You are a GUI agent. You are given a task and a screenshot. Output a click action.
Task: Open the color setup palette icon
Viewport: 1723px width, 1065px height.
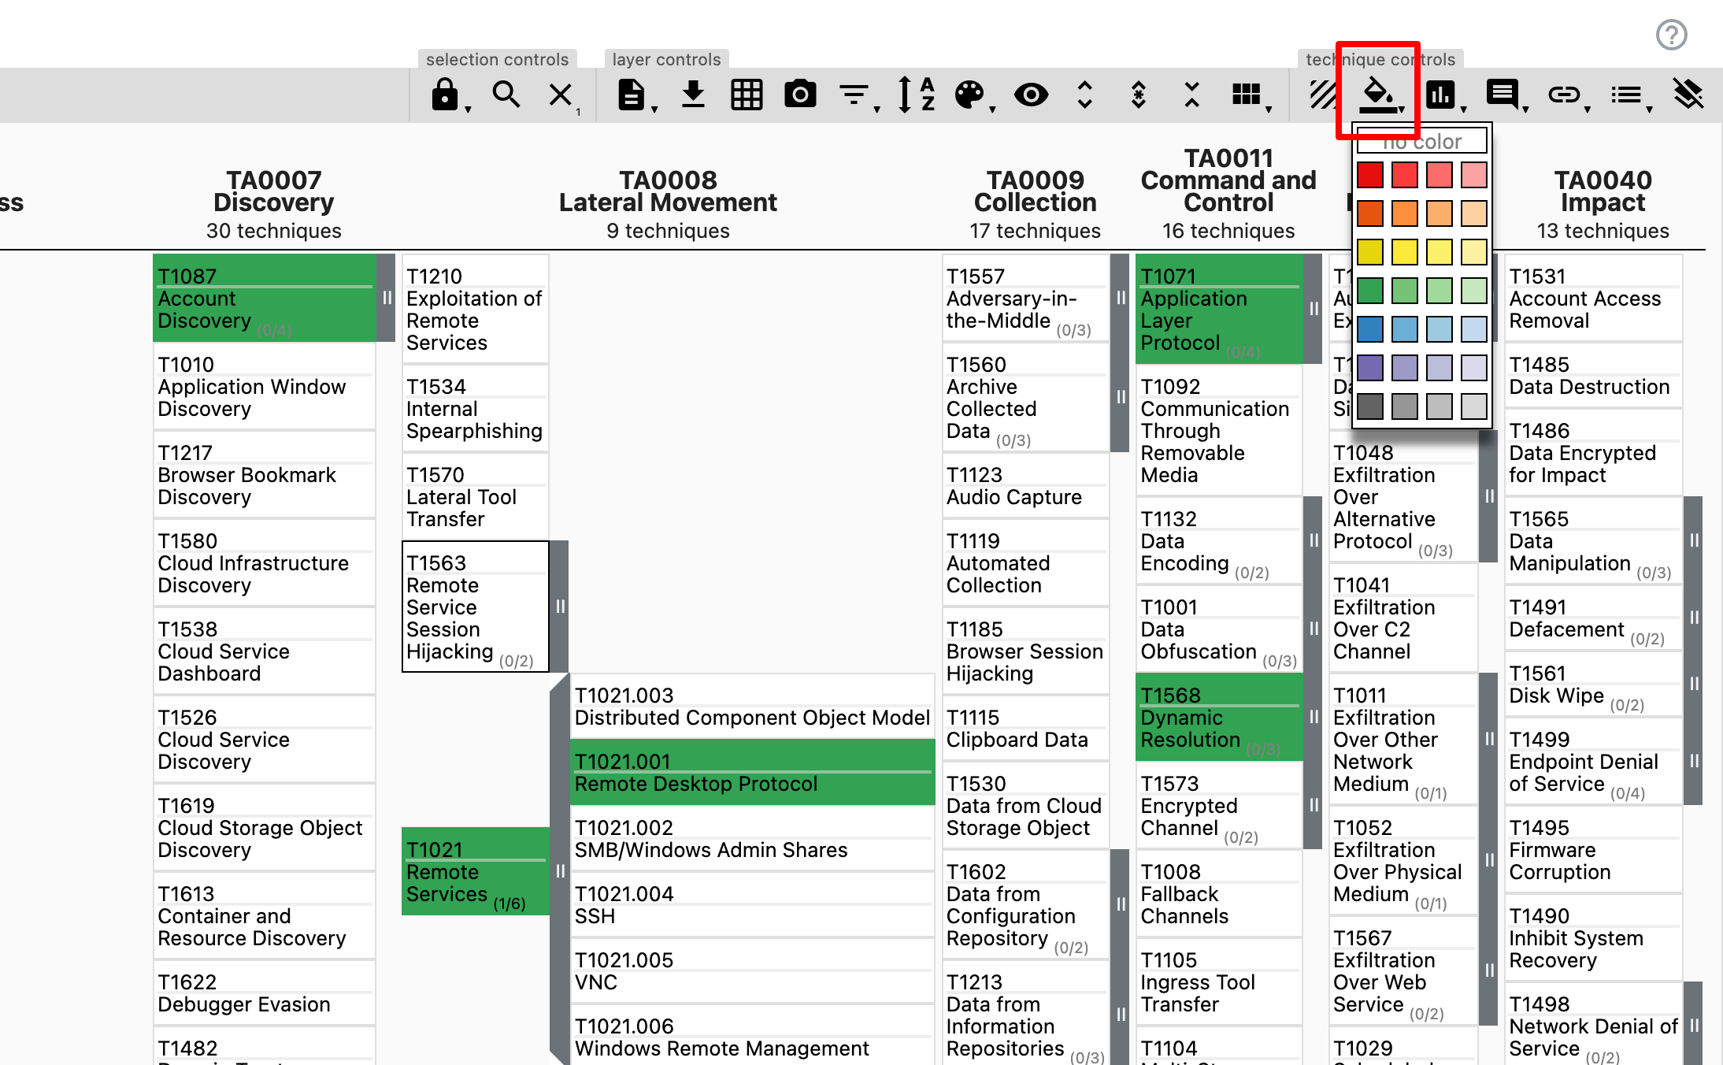[x=969, y=95]
